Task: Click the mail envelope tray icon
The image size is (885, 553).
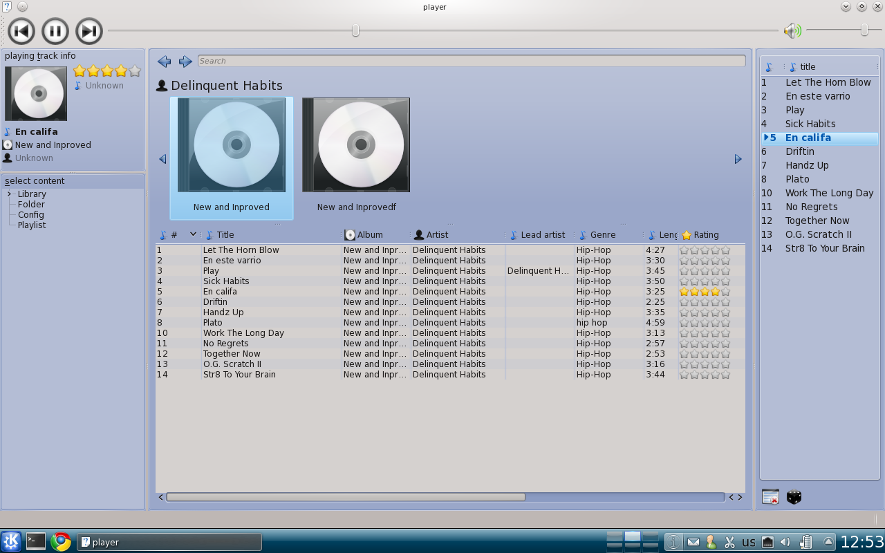Action: coord(693,542)
